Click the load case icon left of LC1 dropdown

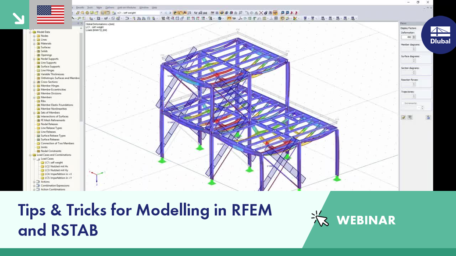(x=114, y=13)
